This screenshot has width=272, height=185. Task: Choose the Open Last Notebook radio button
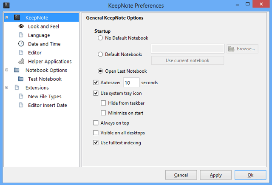click(100, 71)
